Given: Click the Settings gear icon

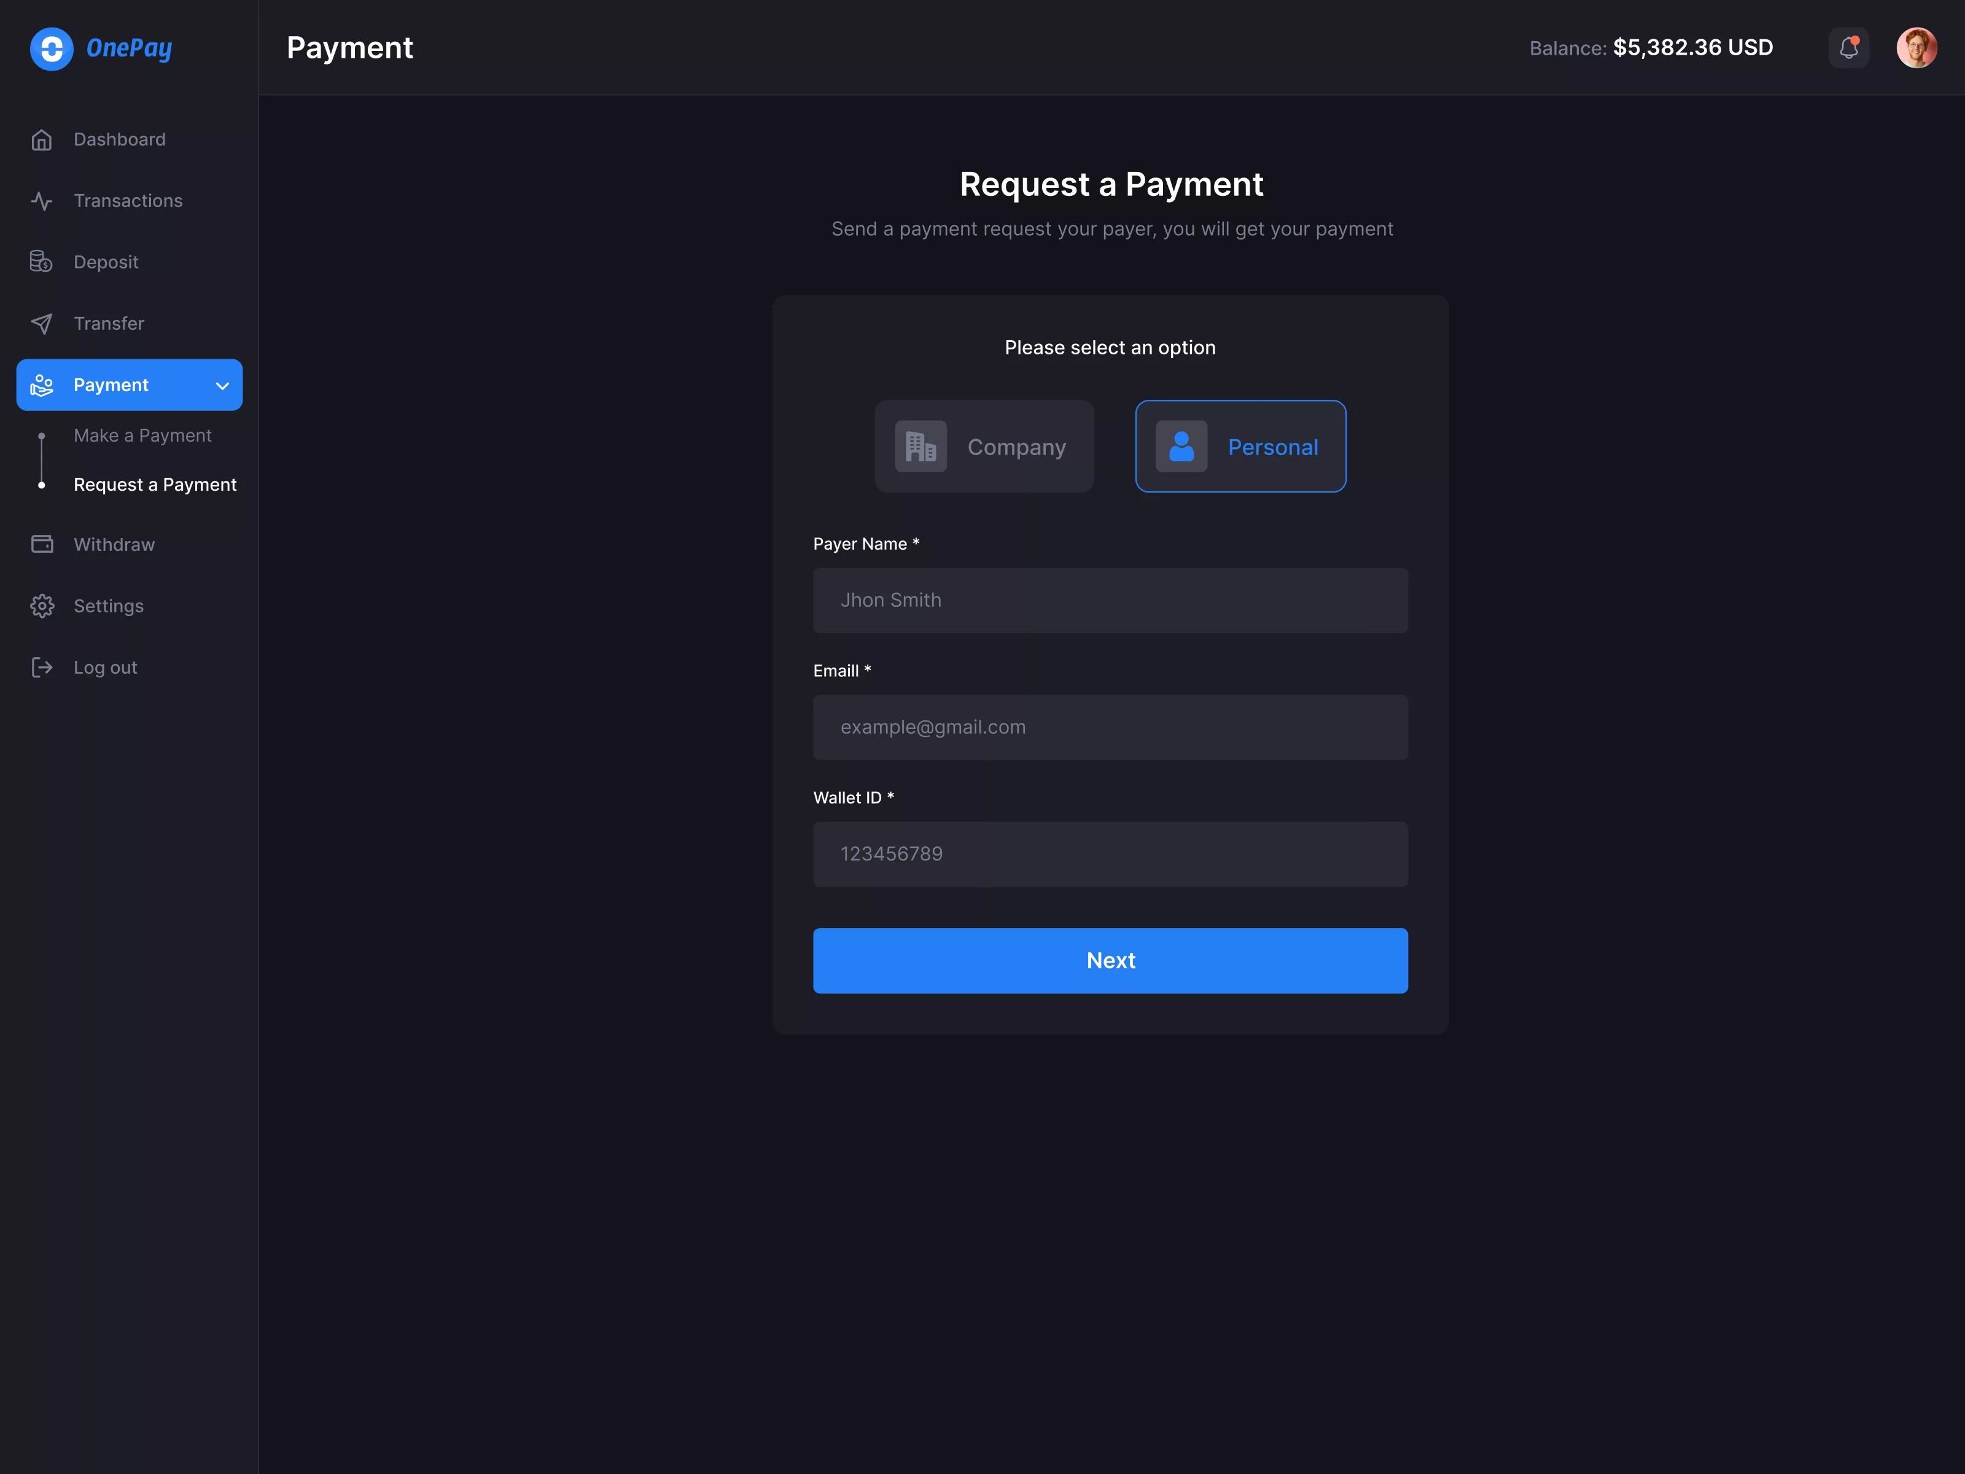Looking at the screenshot, I should (x=42, y=606).
